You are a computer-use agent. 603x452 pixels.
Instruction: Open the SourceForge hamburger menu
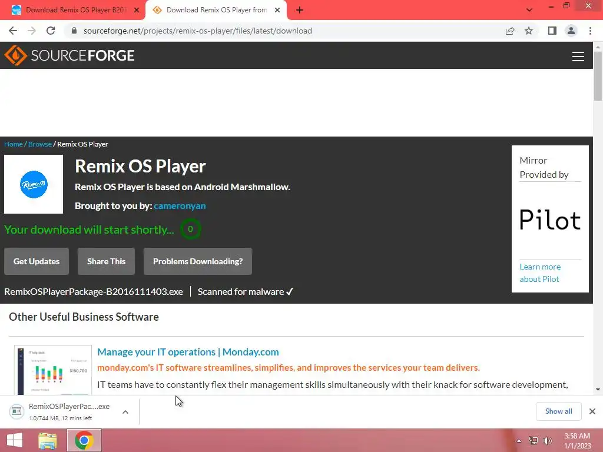pos(578,56)
